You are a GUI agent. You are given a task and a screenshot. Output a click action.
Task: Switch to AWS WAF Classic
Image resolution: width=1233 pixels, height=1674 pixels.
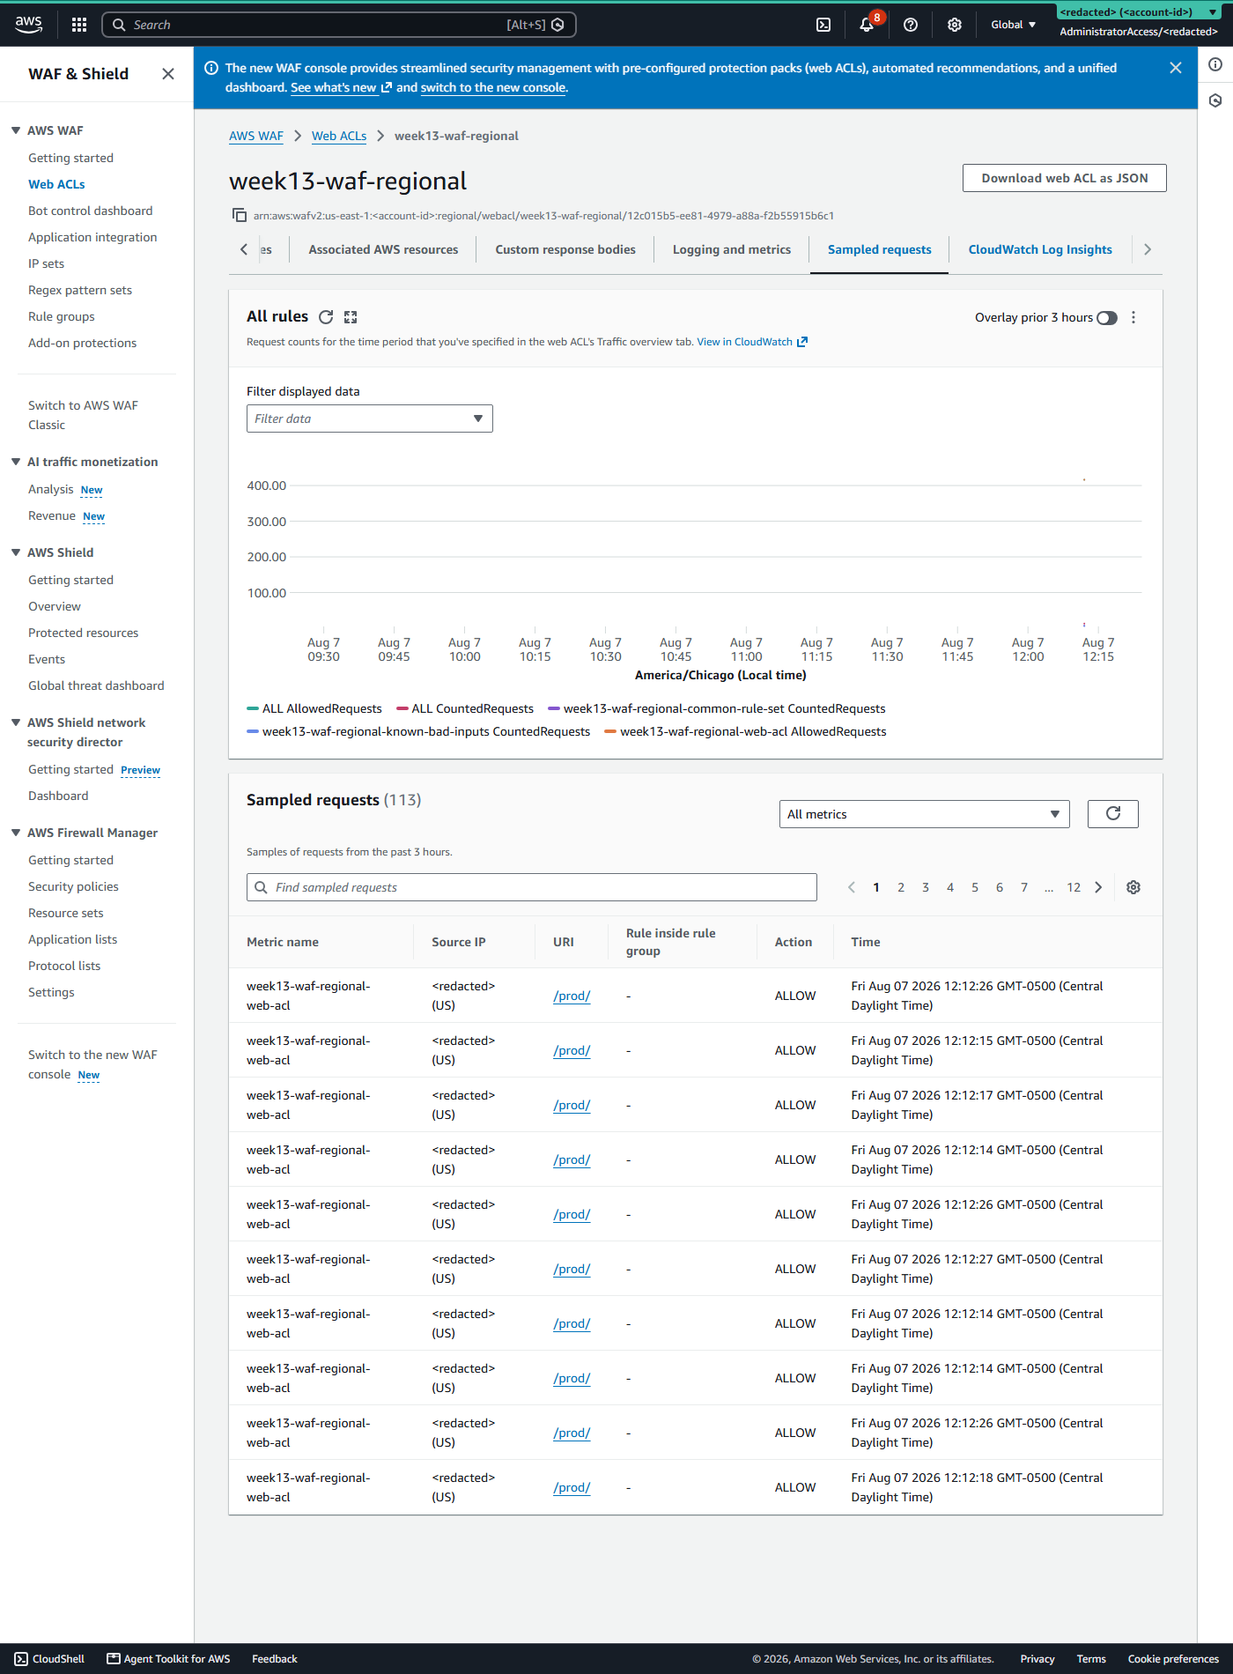click(83, 415)
